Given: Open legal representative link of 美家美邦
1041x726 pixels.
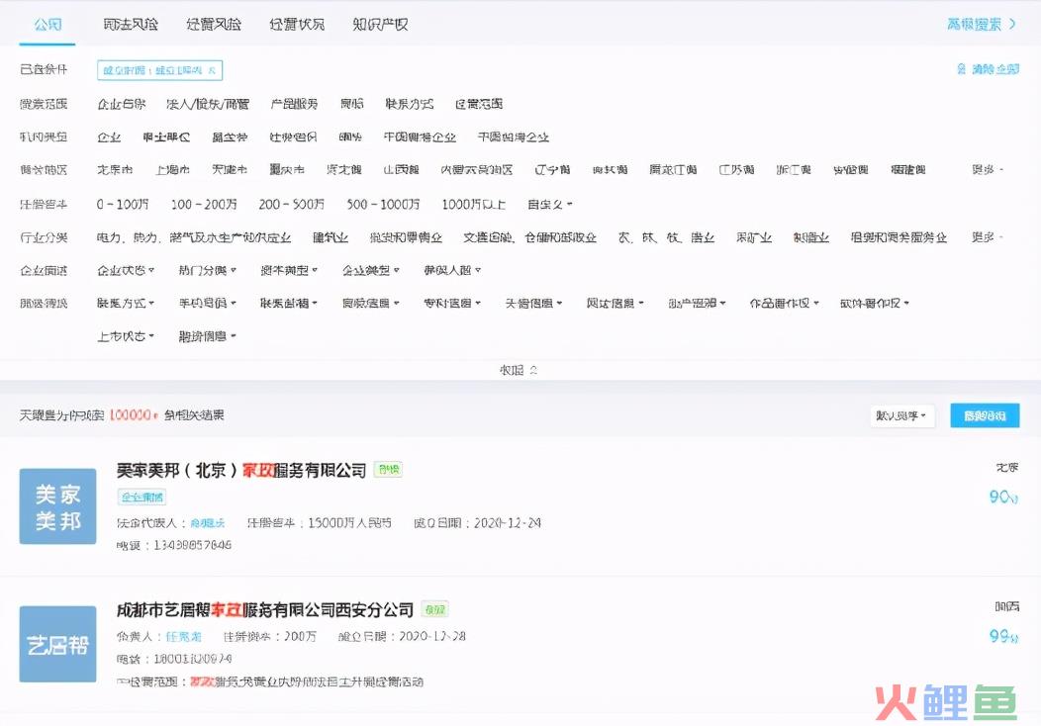Looking at the screenshot, I should point(207,523).
